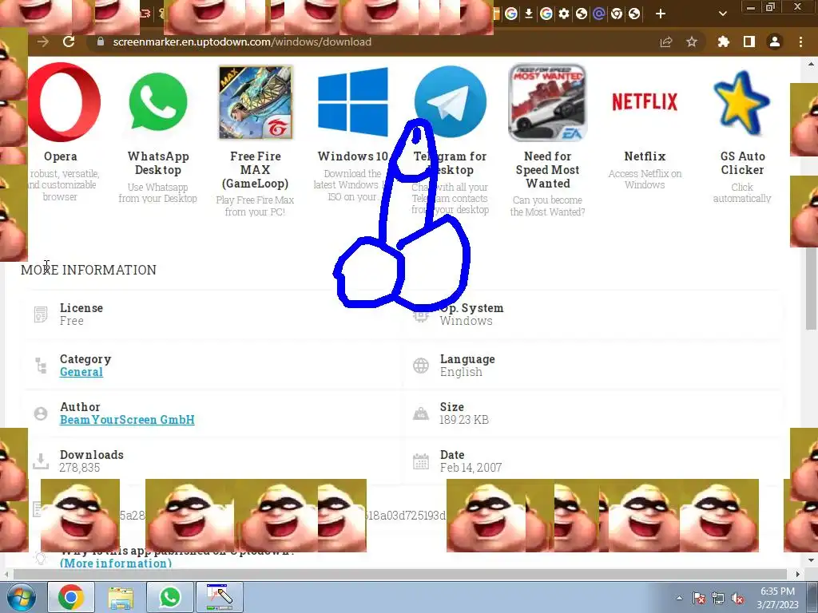The image size is (818, 613).
Task: Click the (More information) link
Action: (116, 563)
